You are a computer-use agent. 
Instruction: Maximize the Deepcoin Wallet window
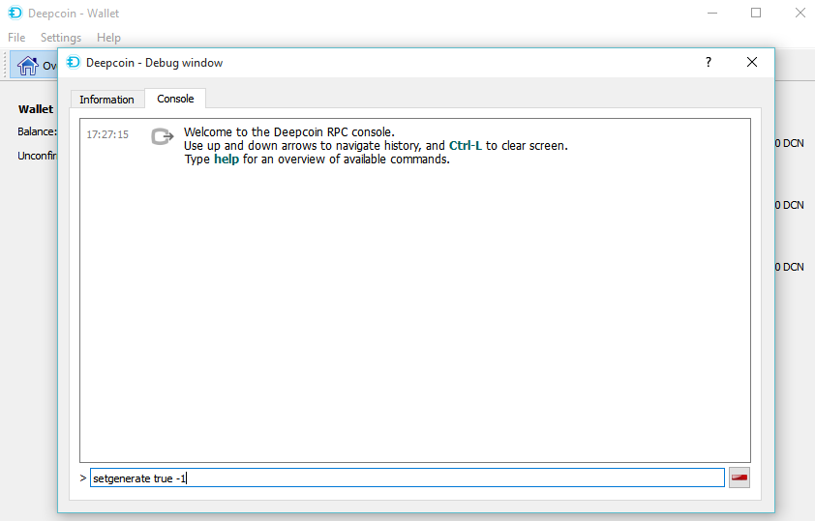coord(756,13)
